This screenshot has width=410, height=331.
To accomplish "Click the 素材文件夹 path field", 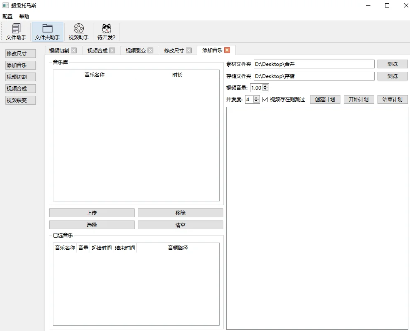I will 314,64.
